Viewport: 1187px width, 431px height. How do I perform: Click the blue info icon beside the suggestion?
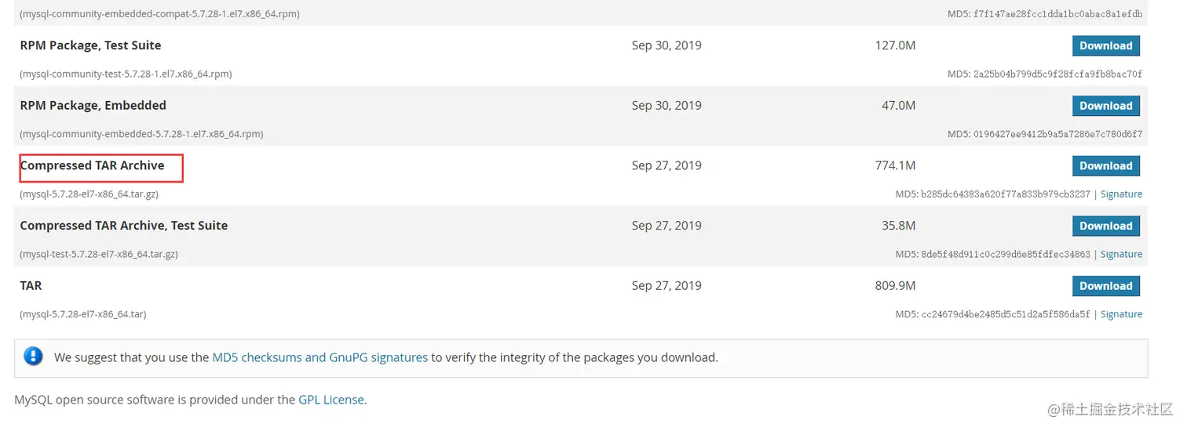[x=33, y=357]
